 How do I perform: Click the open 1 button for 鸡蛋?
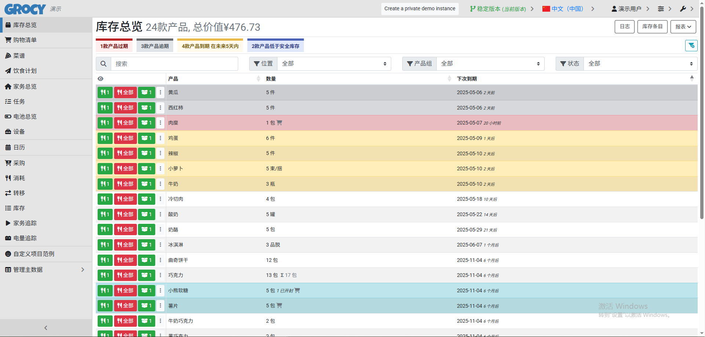[x=146, y=138]
